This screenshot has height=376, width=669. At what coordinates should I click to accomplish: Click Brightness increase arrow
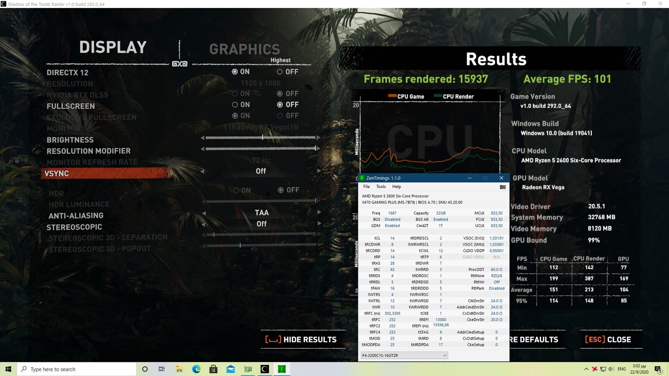pos(318,137)
